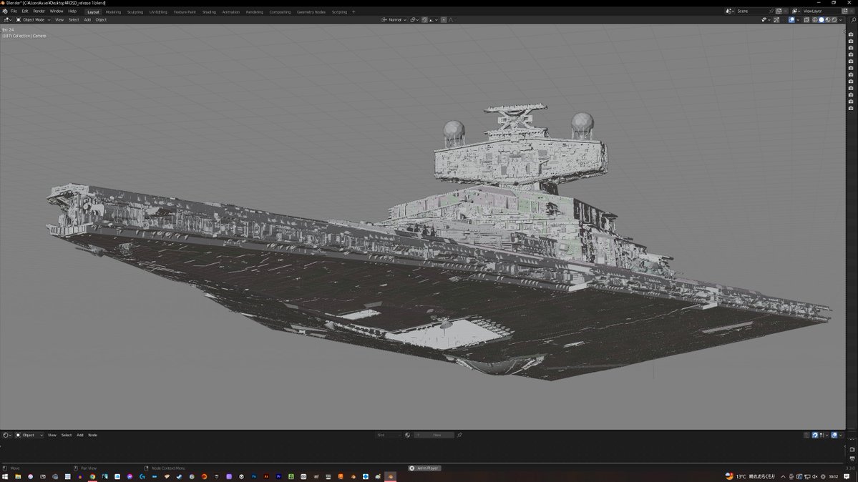Open the node editor Add menu
The image size is (858, 482).
pos(80,435)
